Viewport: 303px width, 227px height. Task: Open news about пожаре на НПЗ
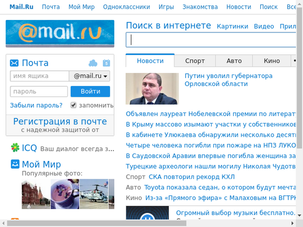(x=211, y=145)
